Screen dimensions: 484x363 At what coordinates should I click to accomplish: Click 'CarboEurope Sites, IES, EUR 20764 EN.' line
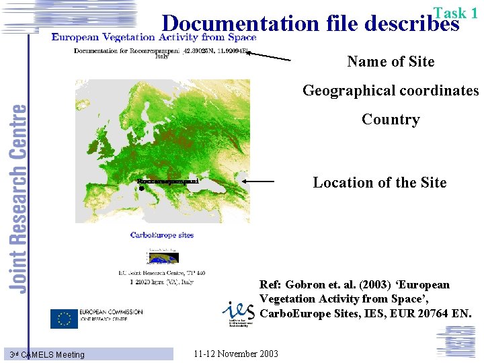coord(366,314)
